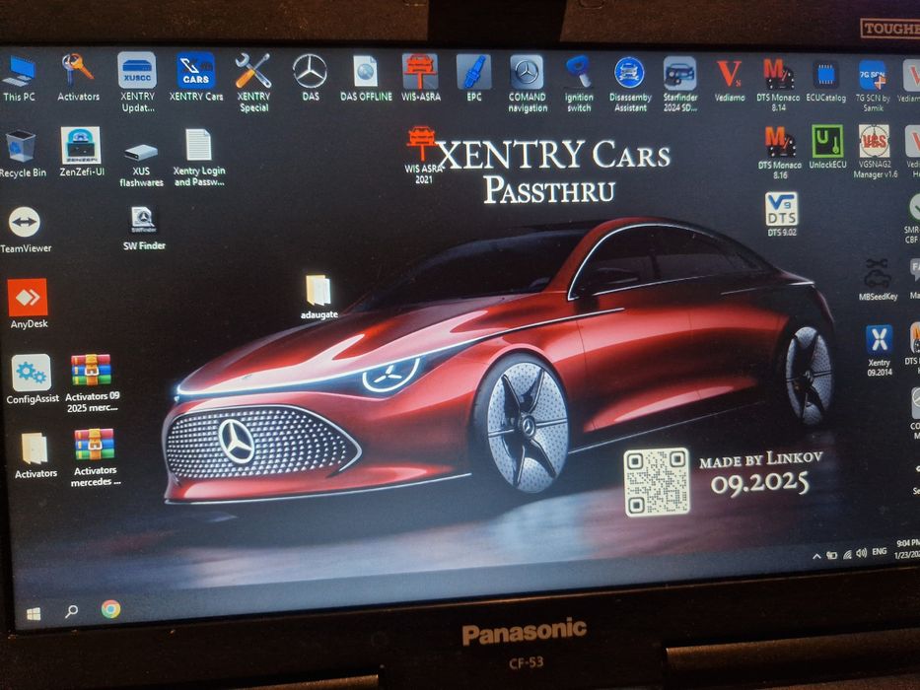Launch COMAND navigation shortcut
This screenshot has height=690, width=920.
527,84
